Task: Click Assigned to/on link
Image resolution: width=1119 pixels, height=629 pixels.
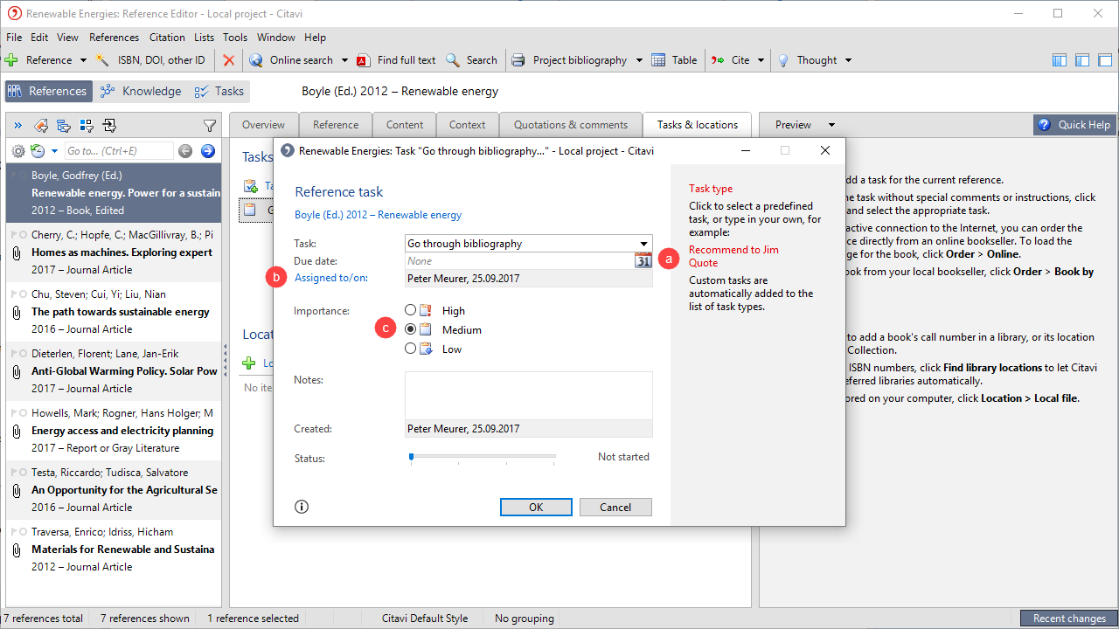Action: (331, 278)
